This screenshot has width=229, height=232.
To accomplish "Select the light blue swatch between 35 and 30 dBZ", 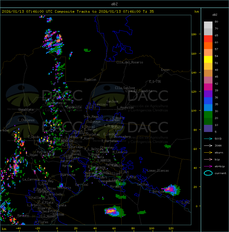I will coord(208,107).
